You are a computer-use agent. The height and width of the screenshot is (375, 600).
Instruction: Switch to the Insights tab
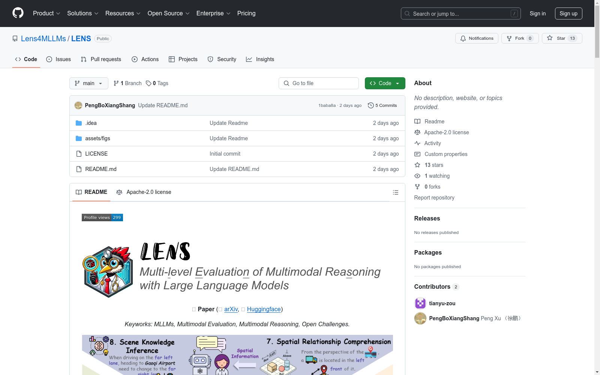coord(260,59)
